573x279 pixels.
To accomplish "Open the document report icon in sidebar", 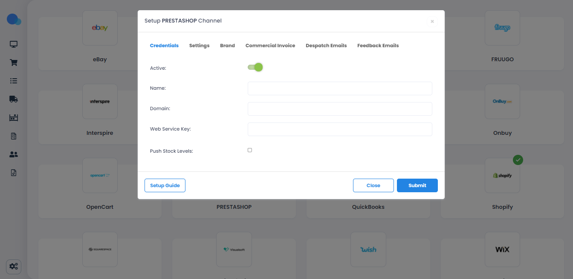I will click(x=14, y=136).
